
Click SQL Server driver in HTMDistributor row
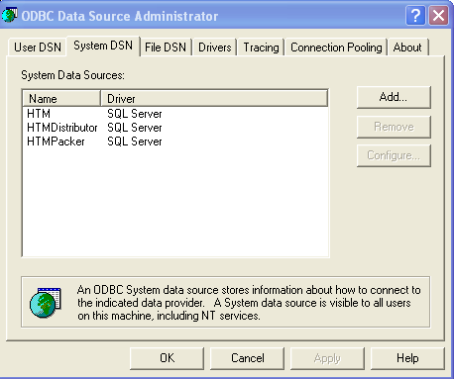coord(135,128)
